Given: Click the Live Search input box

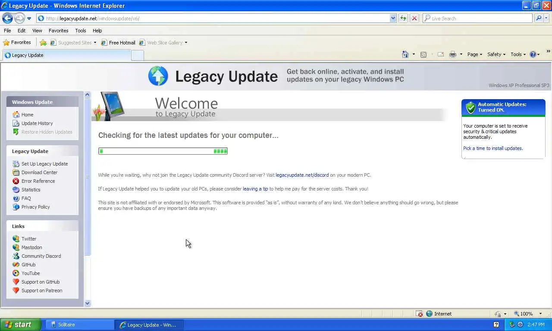Looking at the screenshot, I should pyautogui.click(x=478, y=18).
